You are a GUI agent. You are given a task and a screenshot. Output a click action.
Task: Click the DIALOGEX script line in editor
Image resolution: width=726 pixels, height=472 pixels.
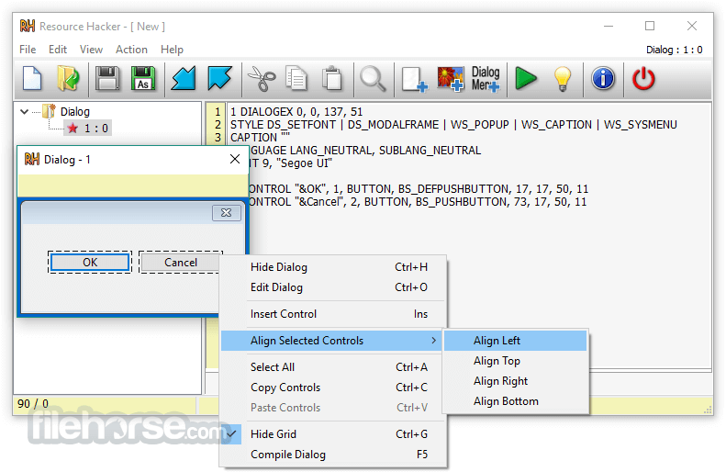pos(296,112)
